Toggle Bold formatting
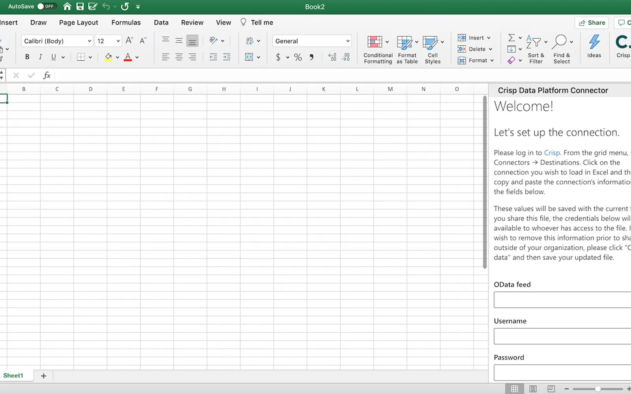The image size is (631, 394). (x=27, y=57)
